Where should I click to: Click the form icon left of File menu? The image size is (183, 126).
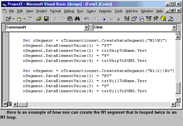(x=4, y=11)
